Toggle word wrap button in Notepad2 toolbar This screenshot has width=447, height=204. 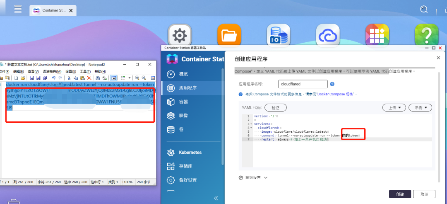113,78
